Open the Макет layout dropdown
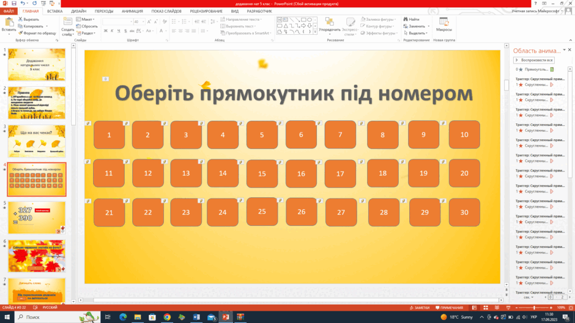The width and height of the screenshot is (575, 323). (x=86, y=19)
